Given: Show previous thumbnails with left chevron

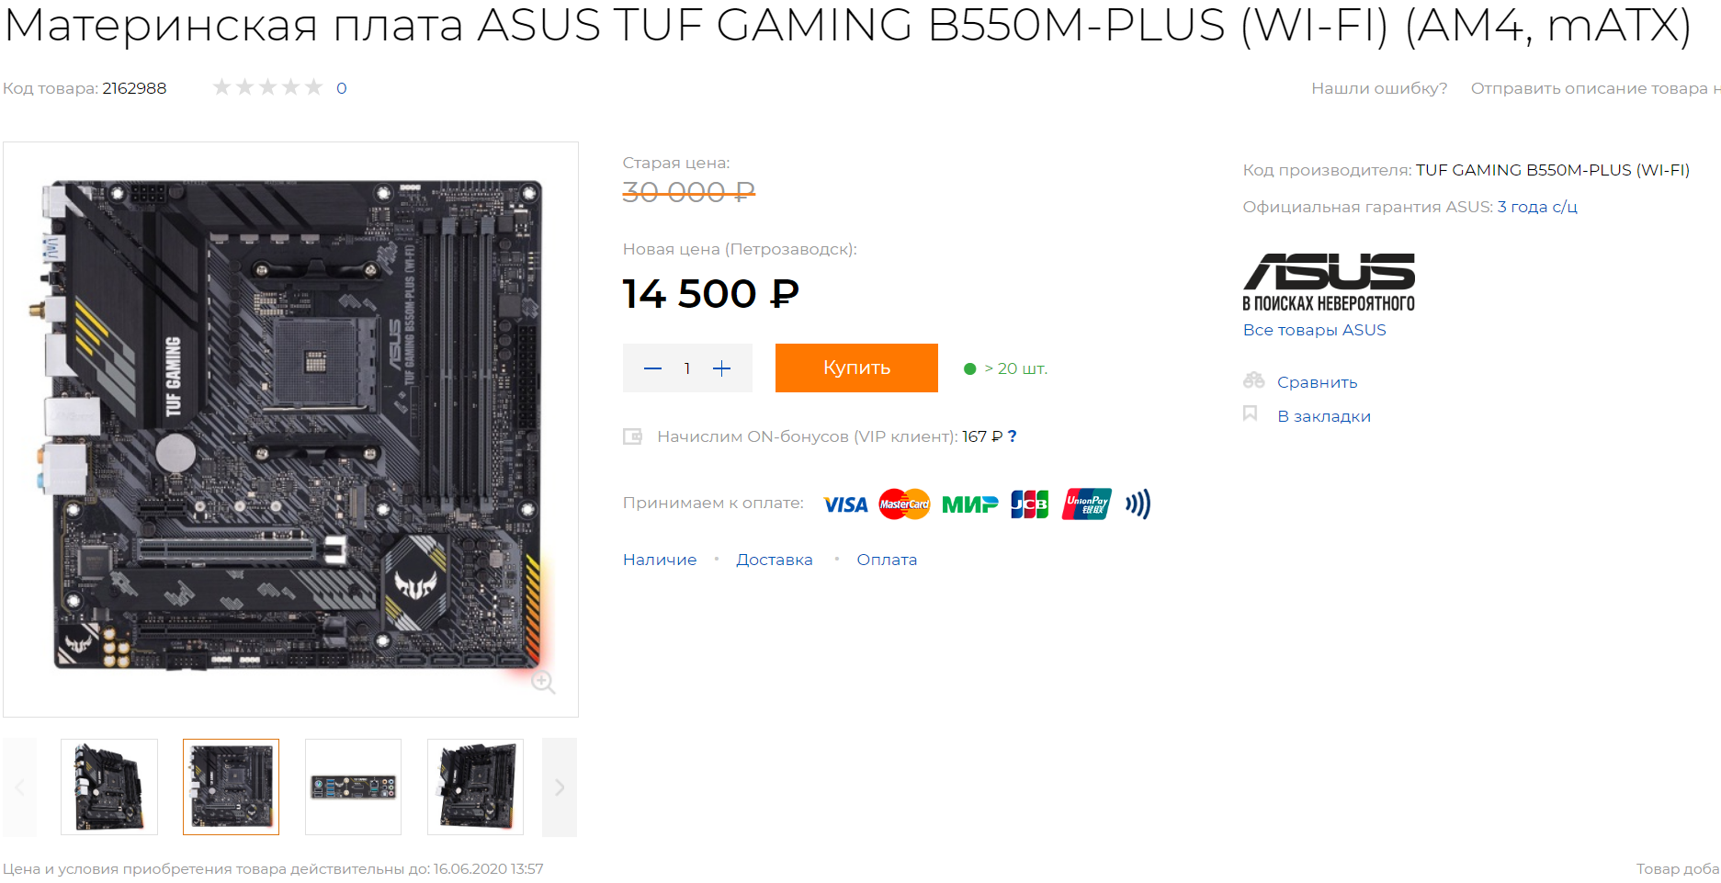Looking at the screenshot, I should coord(20,787).
